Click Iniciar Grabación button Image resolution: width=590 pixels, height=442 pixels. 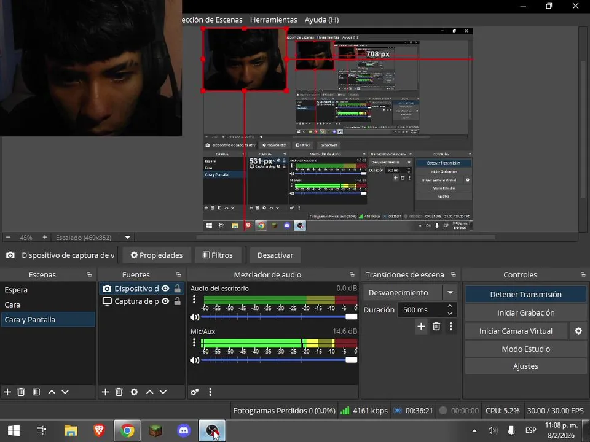525,312
